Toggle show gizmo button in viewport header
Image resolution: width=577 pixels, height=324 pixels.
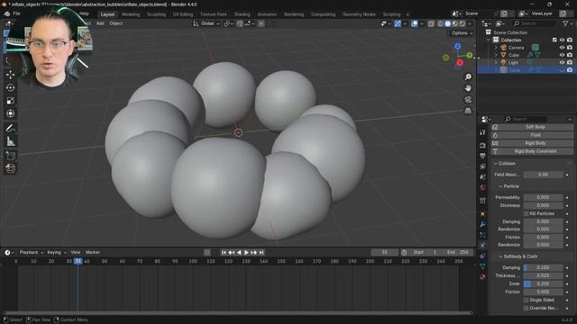(398, 23)
